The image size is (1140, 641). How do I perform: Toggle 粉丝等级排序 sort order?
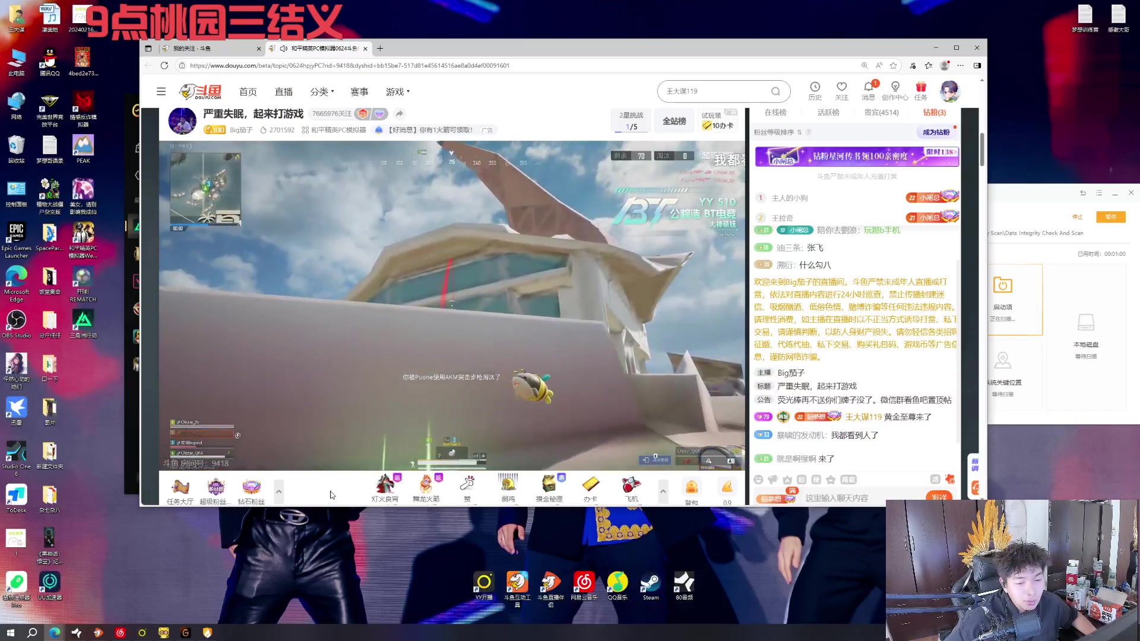point(778,132)
